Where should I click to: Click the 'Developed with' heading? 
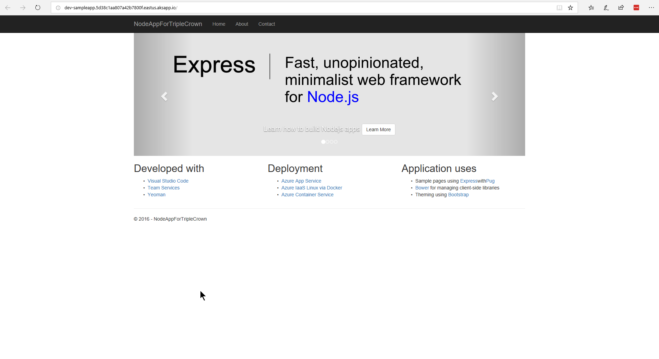point(169,169)
